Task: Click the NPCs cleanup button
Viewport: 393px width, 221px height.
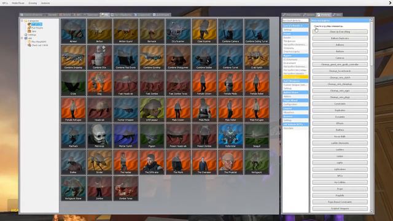Action: click(340, 176)
